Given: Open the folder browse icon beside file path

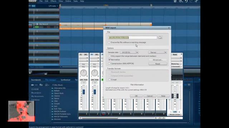Looking at the screenshot, I should 160,37.
